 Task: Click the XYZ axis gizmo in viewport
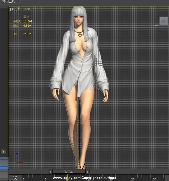pyautogui.click(x=17, y=159)
